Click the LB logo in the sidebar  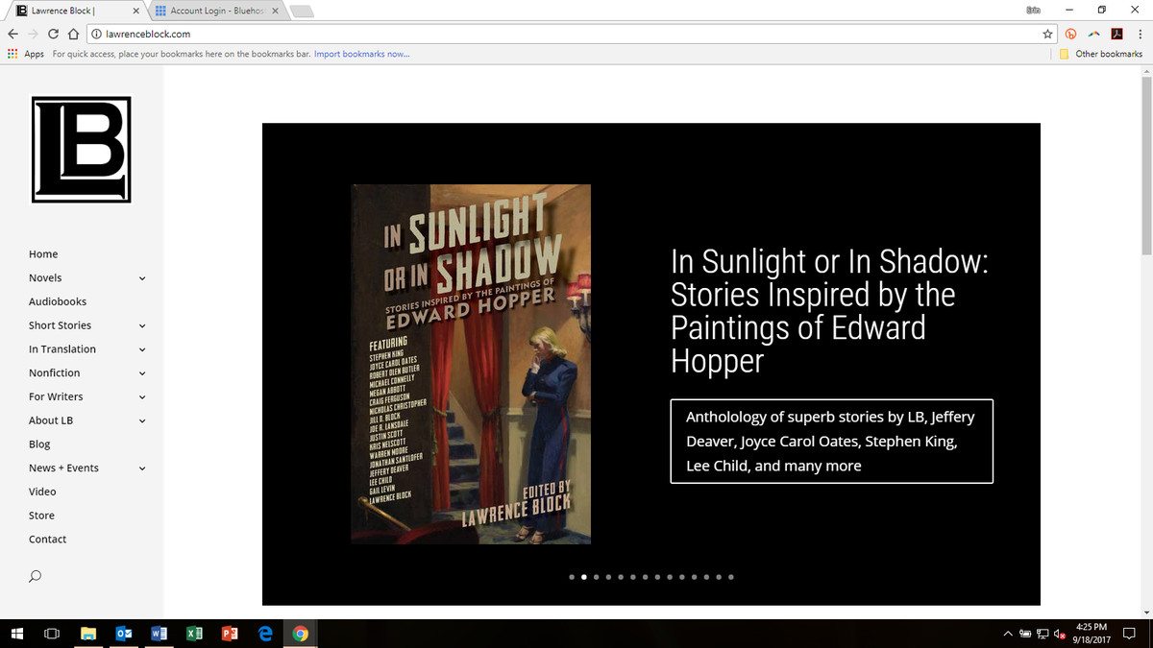pos(81,149)
